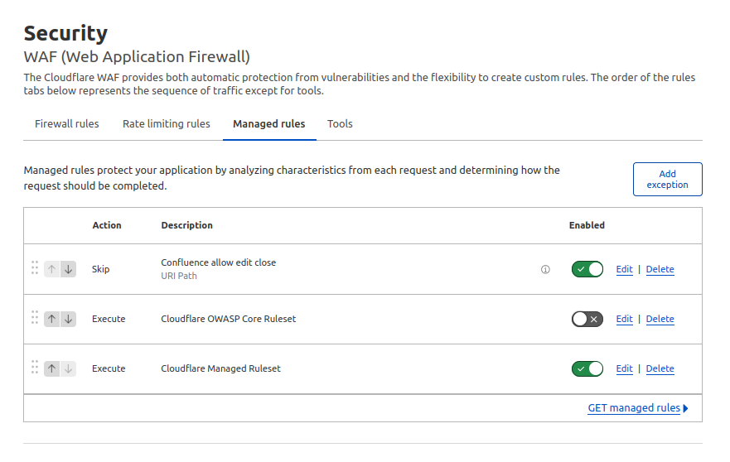Switch to the Firewall rules tab
The image size is (730, 462).
tap(66, 123)
